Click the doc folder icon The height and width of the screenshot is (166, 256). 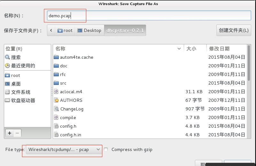click(56, 66)
